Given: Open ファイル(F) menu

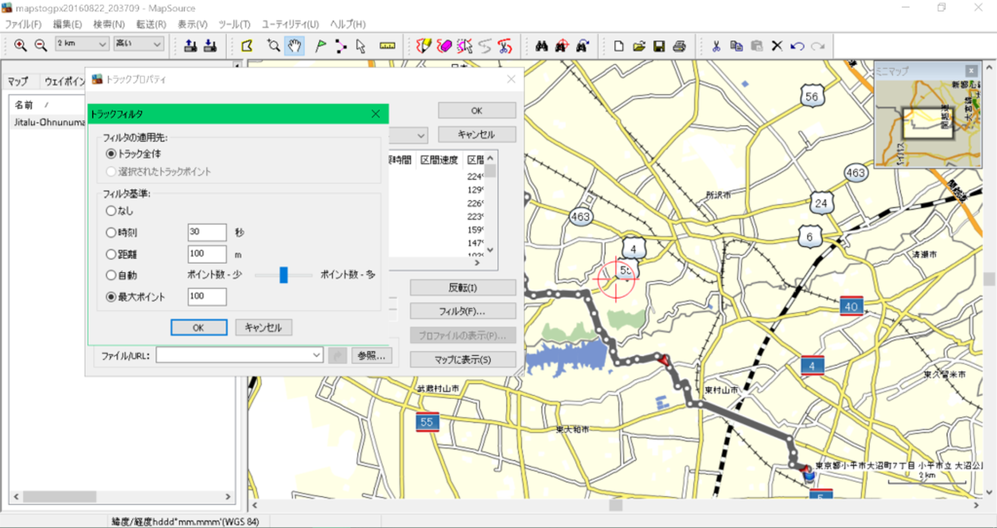Looking at the screenshot, I should 23,24.
